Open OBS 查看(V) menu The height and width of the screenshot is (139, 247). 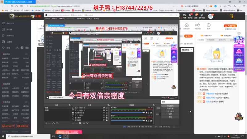(x=62, y=19)
